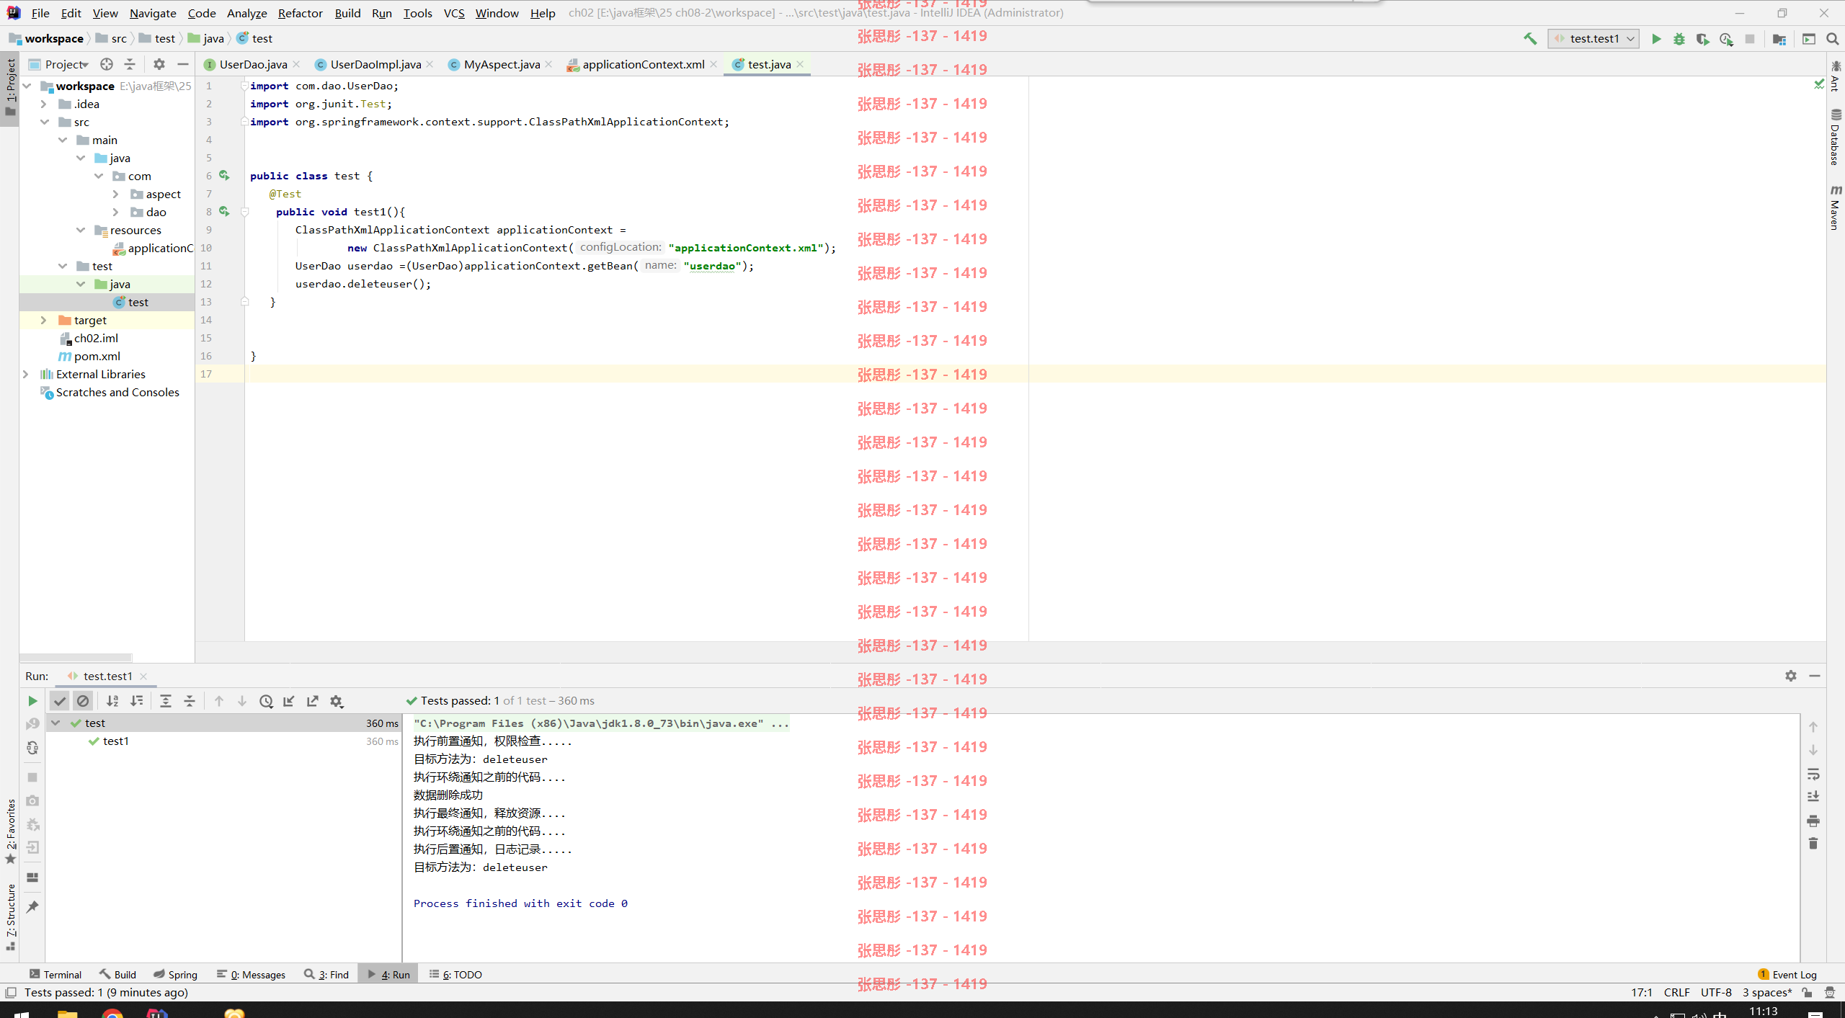
Task: Run test.test1 with the green play icon
Action: [x=1656, y=39]
